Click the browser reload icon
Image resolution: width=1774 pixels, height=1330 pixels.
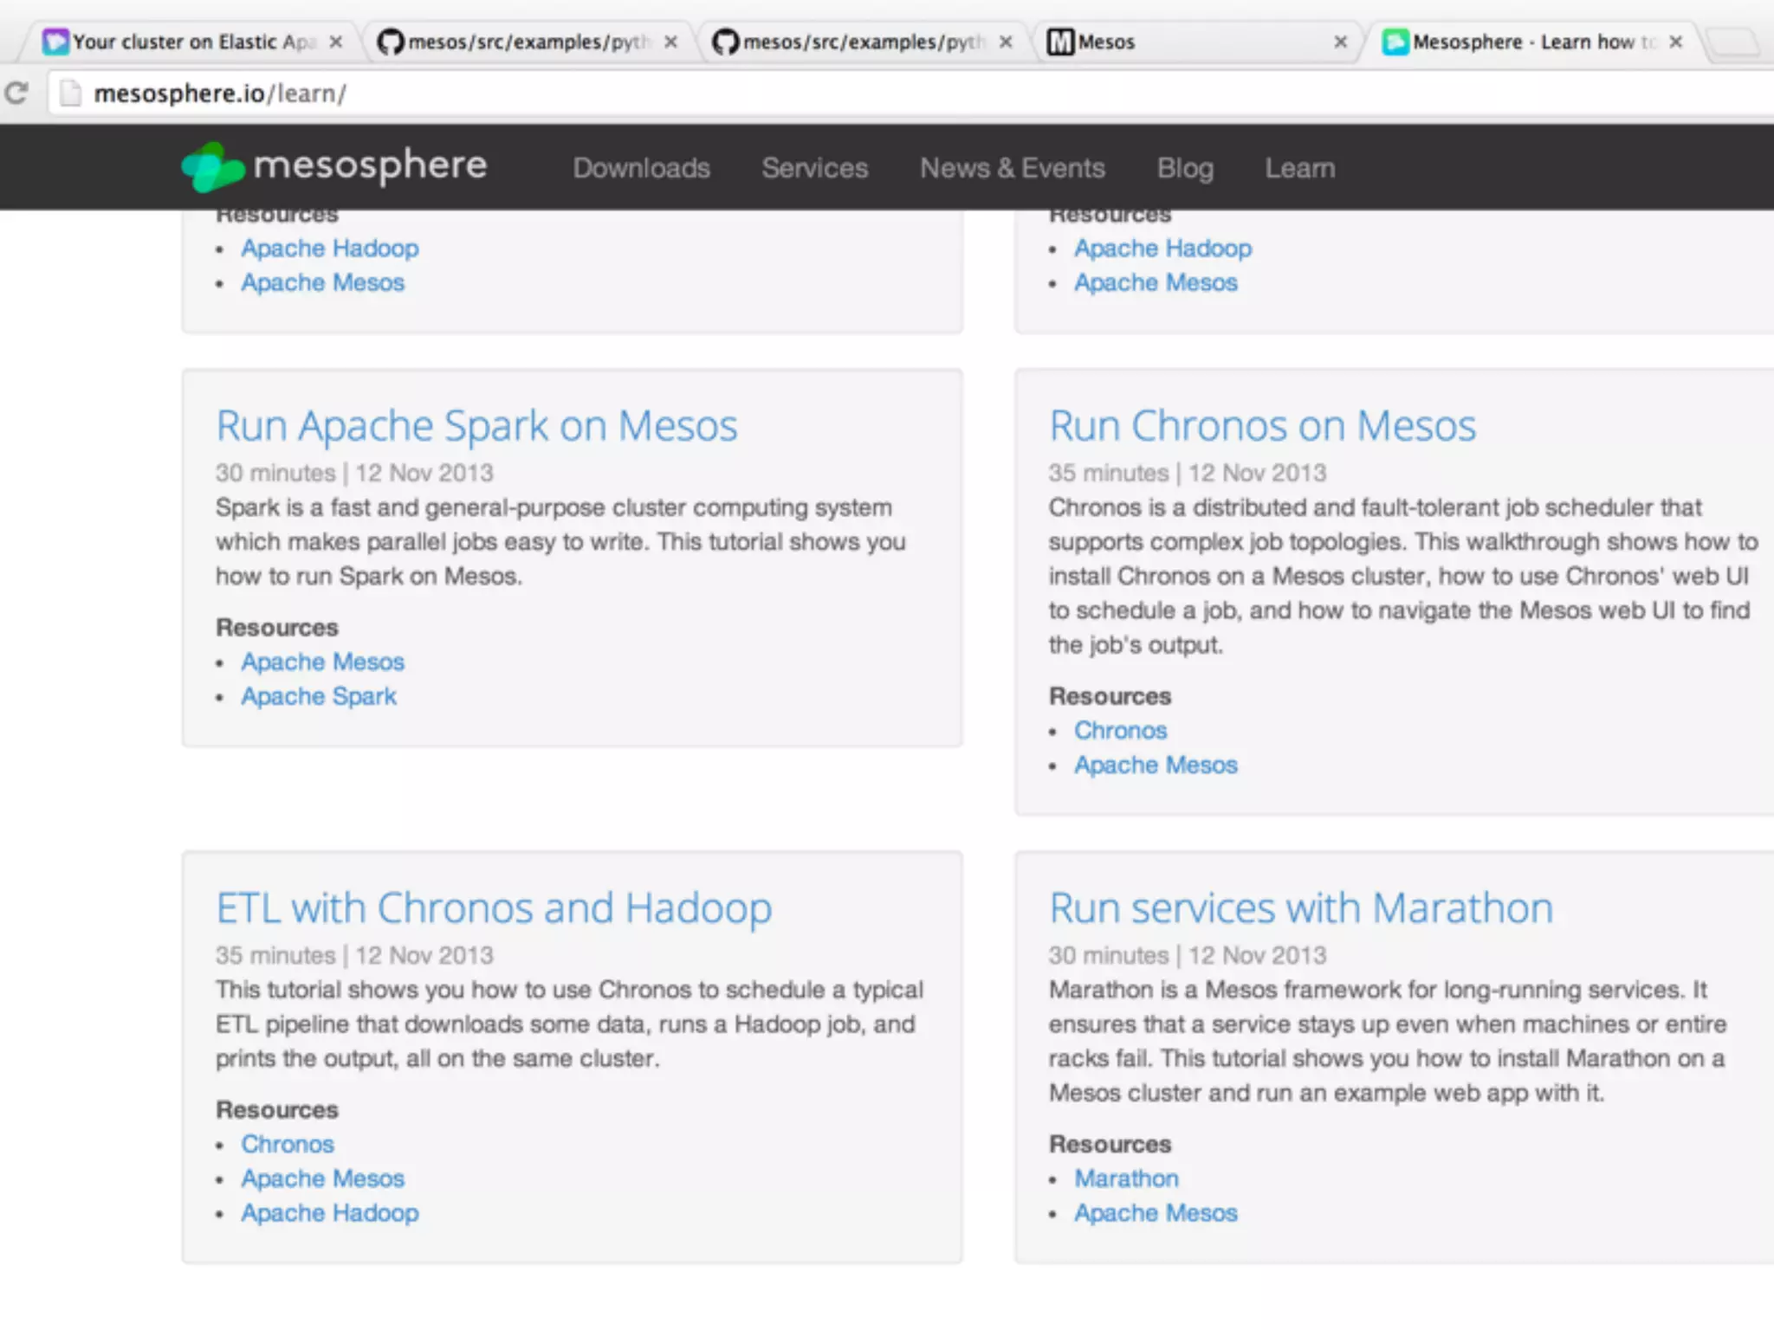pyautogui.click(x=16, y=93)
